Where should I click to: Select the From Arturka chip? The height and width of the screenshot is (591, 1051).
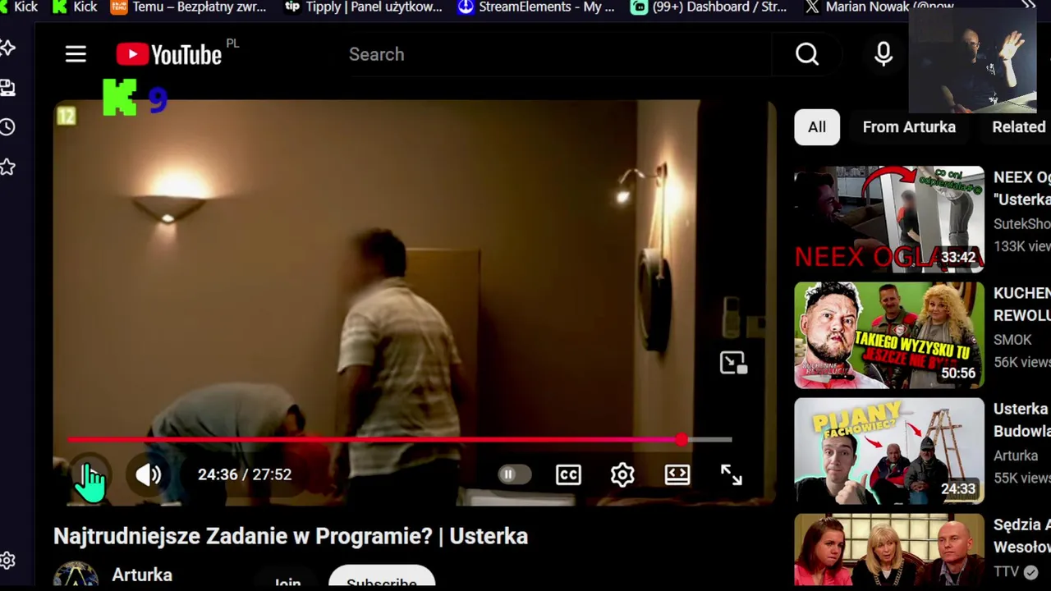coord(909,127)
